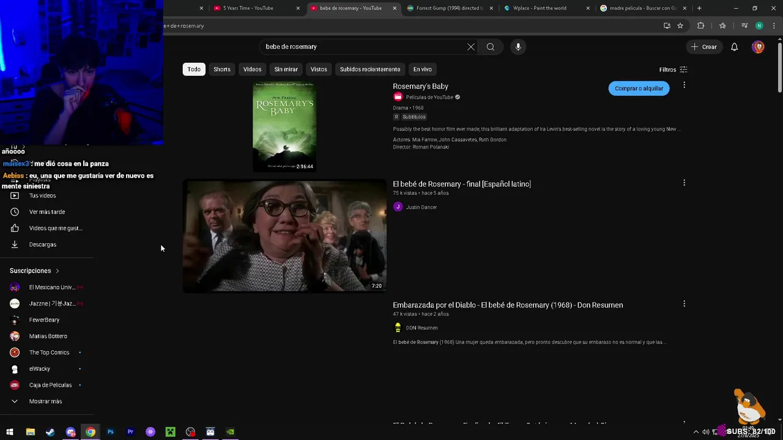Open Justin Dancer channel avatar

click(x=398, y=207)
